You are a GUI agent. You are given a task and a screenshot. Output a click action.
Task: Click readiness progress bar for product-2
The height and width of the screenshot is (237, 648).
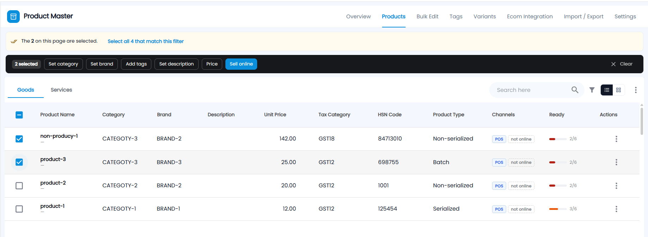tap(558, 186)
